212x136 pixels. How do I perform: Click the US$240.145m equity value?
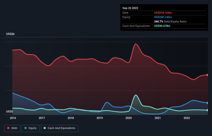[x=163, y=17]
